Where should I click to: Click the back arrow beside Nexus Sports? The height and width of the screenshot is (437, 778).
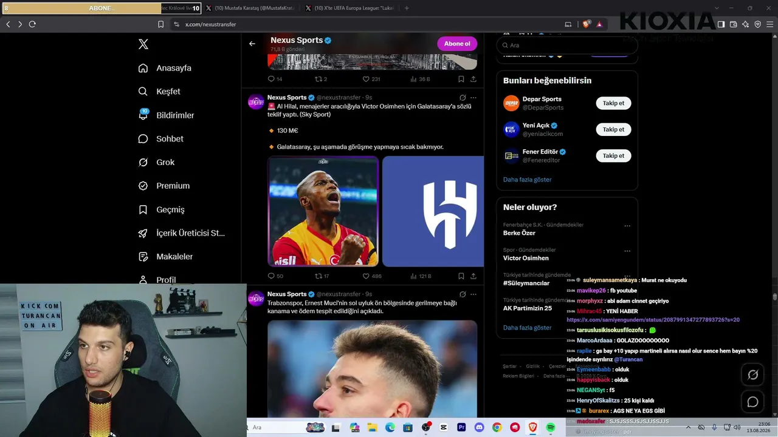pyautogui.click(x=252, y=44)
